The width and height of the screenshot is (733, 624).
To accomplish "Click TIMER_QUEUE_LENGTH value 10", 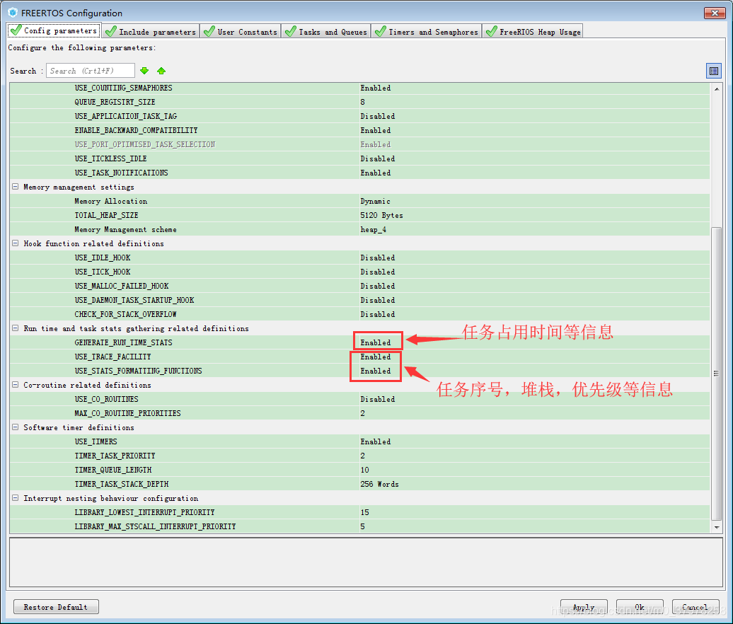I will pos(364,470).
